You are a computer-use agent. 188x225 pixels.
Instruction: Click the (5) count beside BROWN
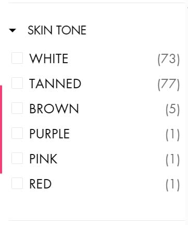[172, 109]
